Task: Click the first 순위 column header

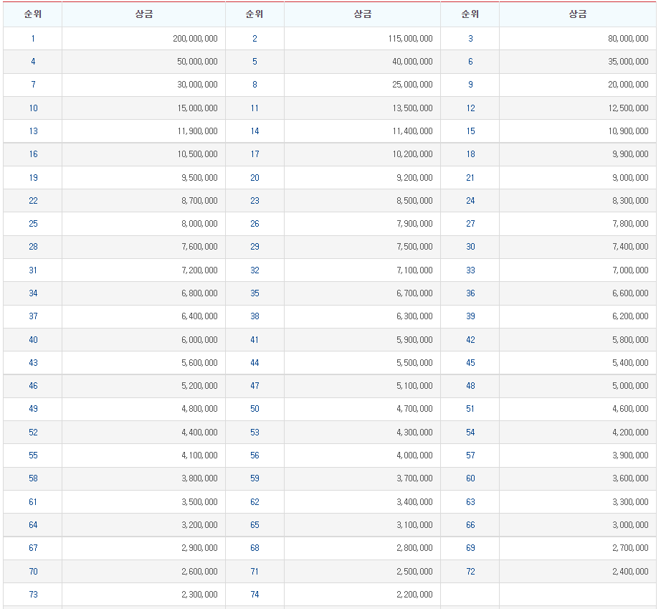Action: pyautogui.click(x=32, y=14)
